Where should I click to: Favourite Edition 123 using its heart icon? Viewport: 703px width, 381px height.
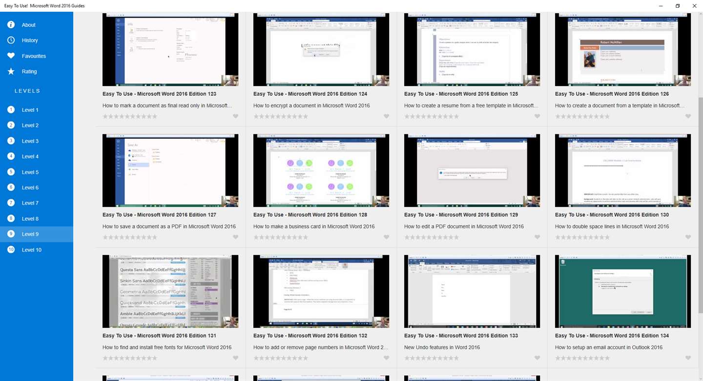[x=235, y=116]
